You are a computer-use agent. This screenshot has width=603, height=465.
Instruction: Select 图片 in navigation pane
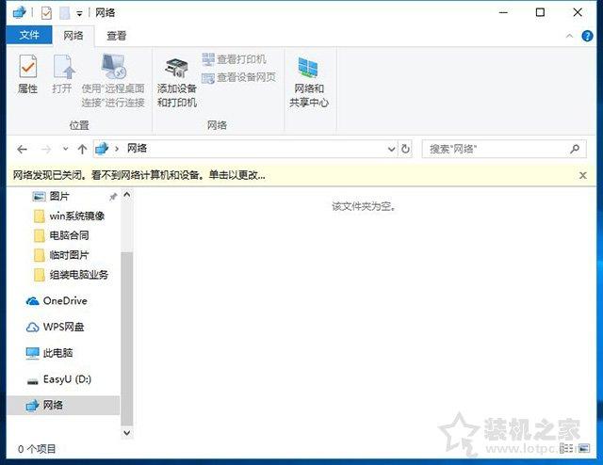pos(59,197)
